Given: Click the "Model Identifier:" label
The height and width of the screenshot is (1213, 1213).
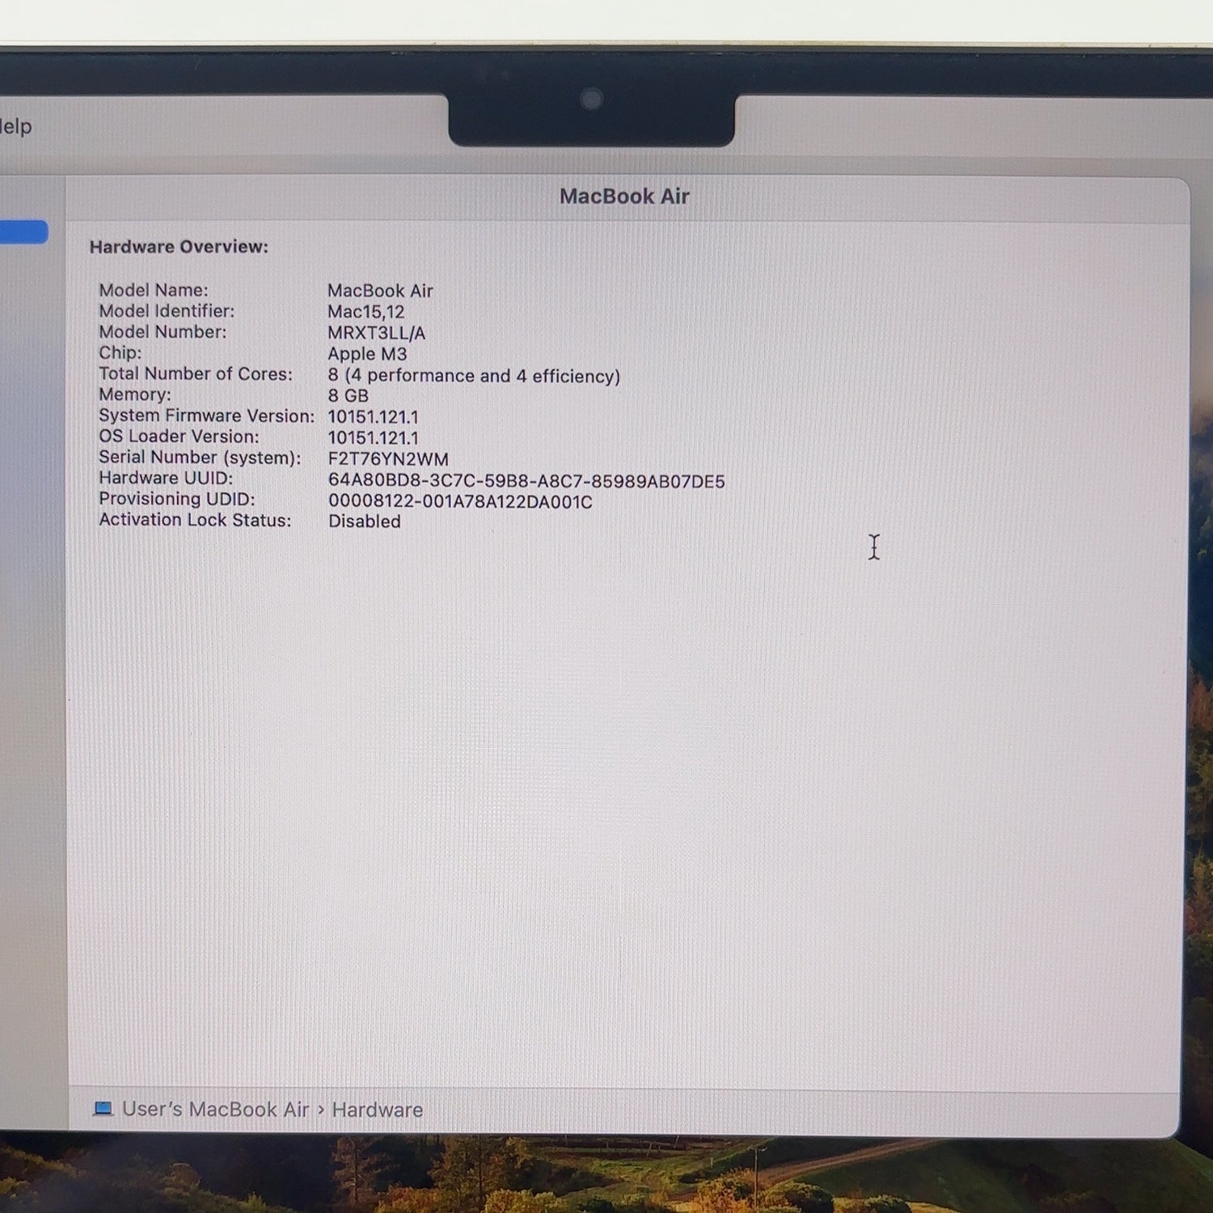Looking at the screenshot, I should click(167, 311).
